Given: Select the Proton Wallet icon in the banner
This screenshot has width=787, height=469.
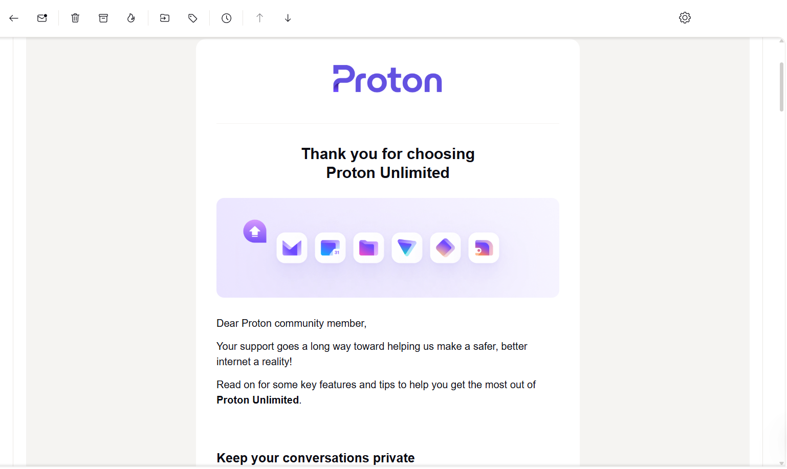Looking at the screenshot, I should [483, 248].
